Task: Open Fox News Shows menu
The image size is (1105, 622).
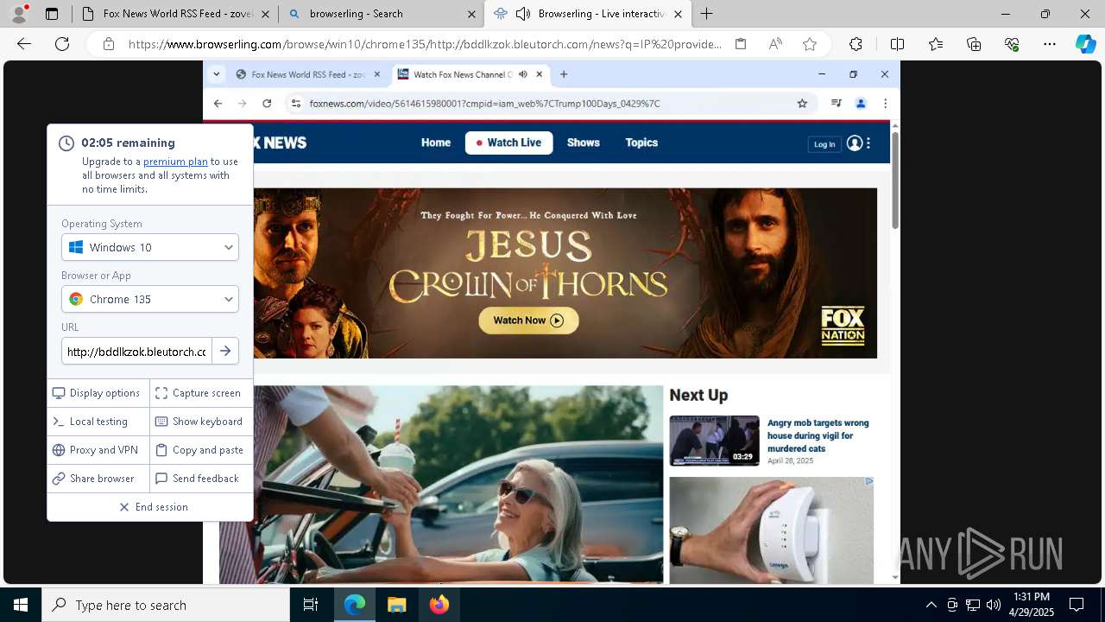Action: 584,143
